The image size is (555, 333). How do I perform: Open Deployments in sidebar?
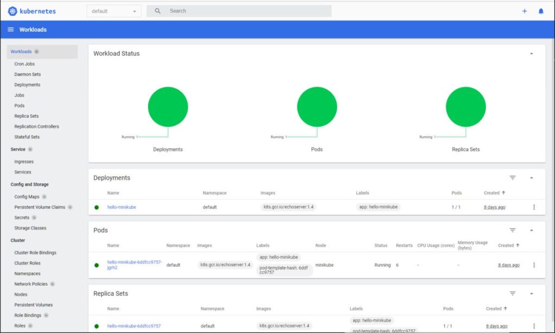tap(27, 85)
